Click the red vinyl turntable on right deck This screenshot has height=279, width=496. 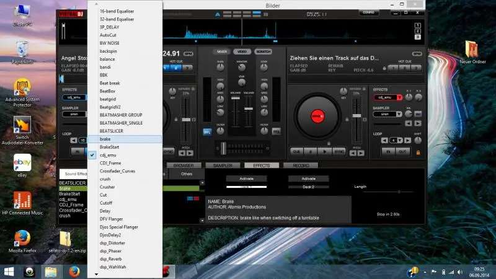click(317, 116)
